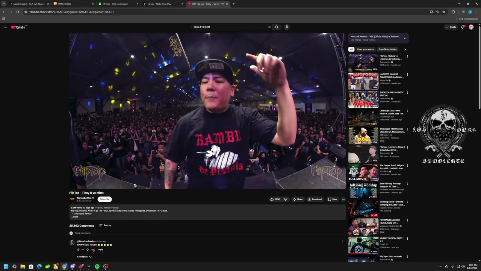Go back to the previous page

coord(4,12)
